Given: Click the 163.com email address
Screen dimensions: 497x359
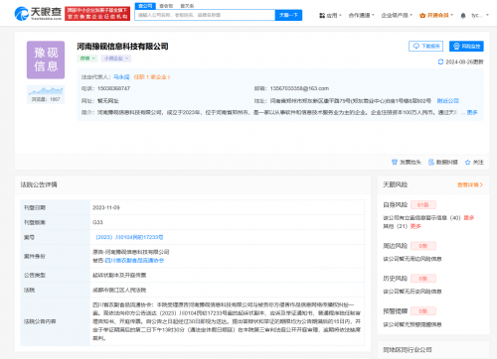Looking at the screenshot, I should (x=299, y=88).
